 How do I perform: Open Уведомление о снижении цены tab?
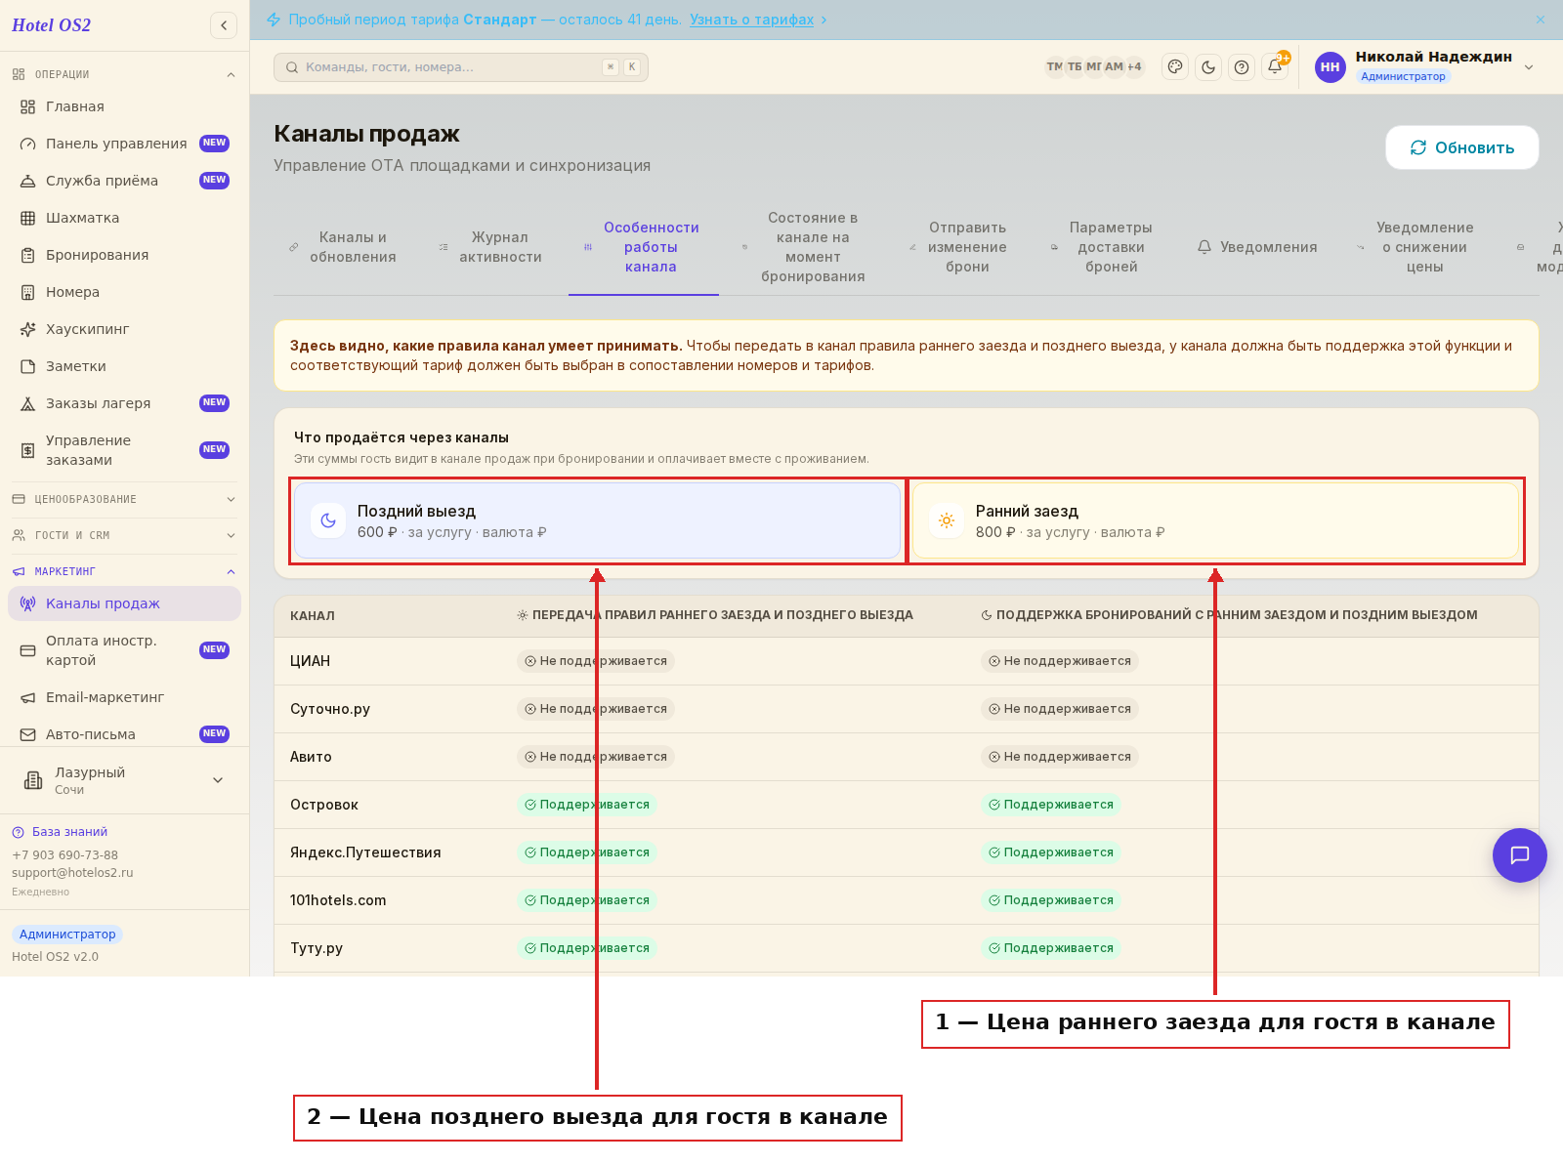pos(1416,247)
